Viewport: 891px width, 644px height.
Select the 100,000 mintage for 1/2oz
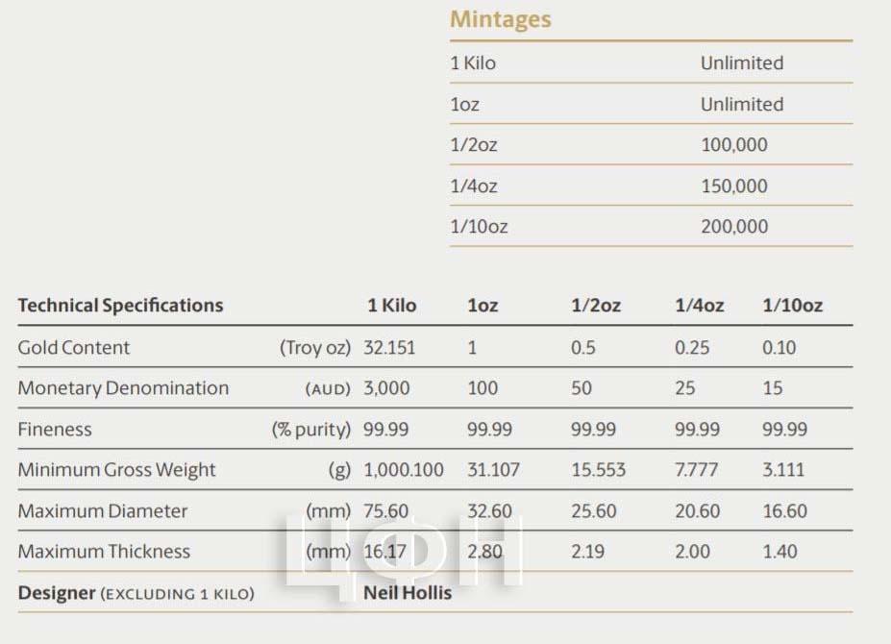(733, 145)
